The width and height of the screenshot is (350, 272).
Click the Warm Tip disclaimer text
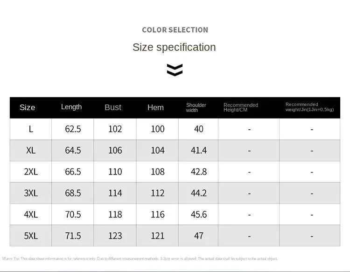tap(140, 258)
